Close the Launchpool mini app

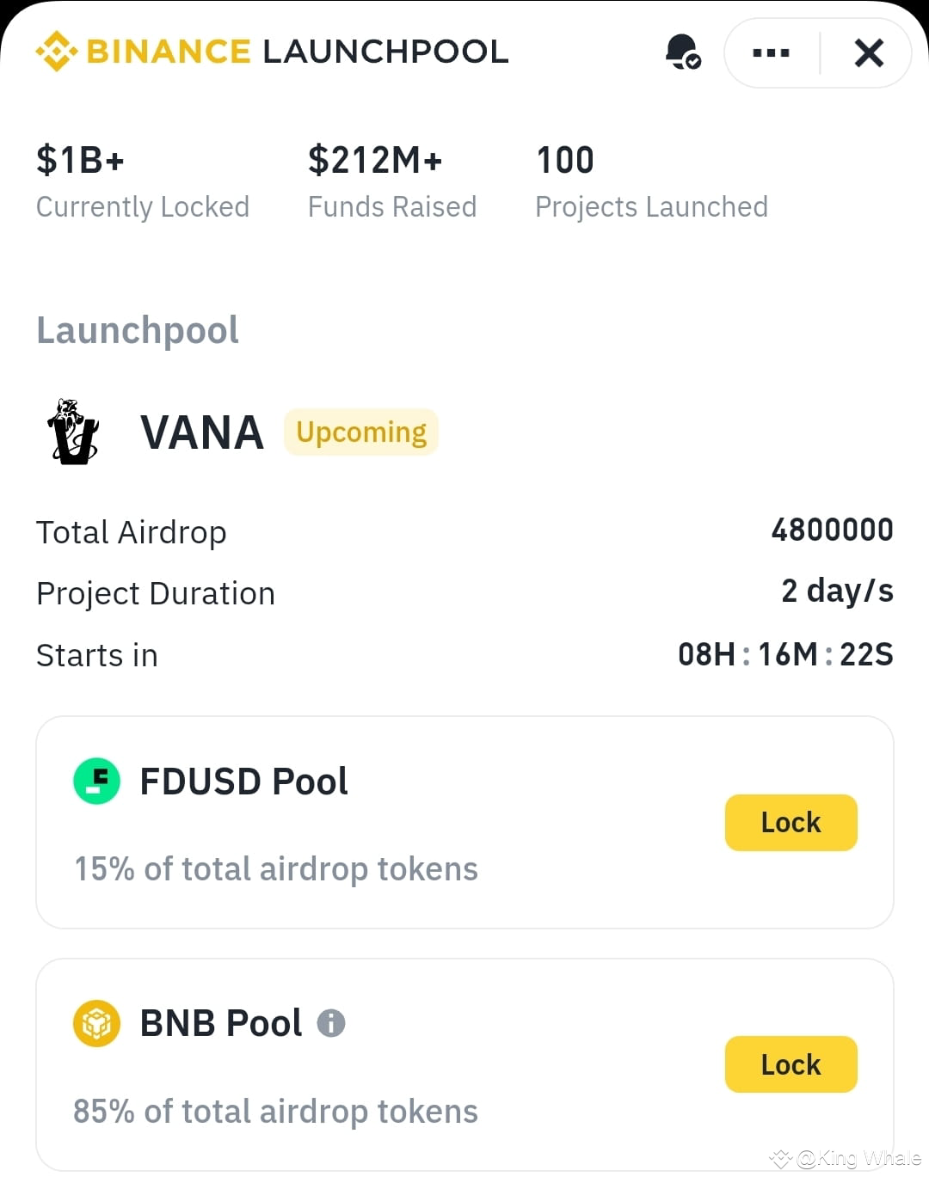[869, 53]
